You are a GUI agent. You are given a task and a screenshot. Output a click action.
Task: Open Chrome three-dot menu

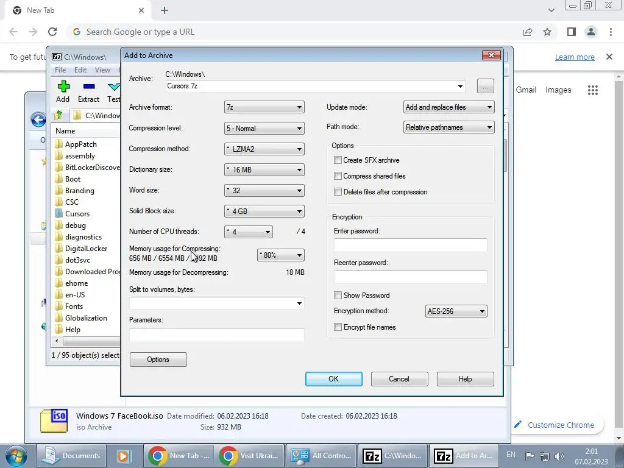click(x=611, y=32)
